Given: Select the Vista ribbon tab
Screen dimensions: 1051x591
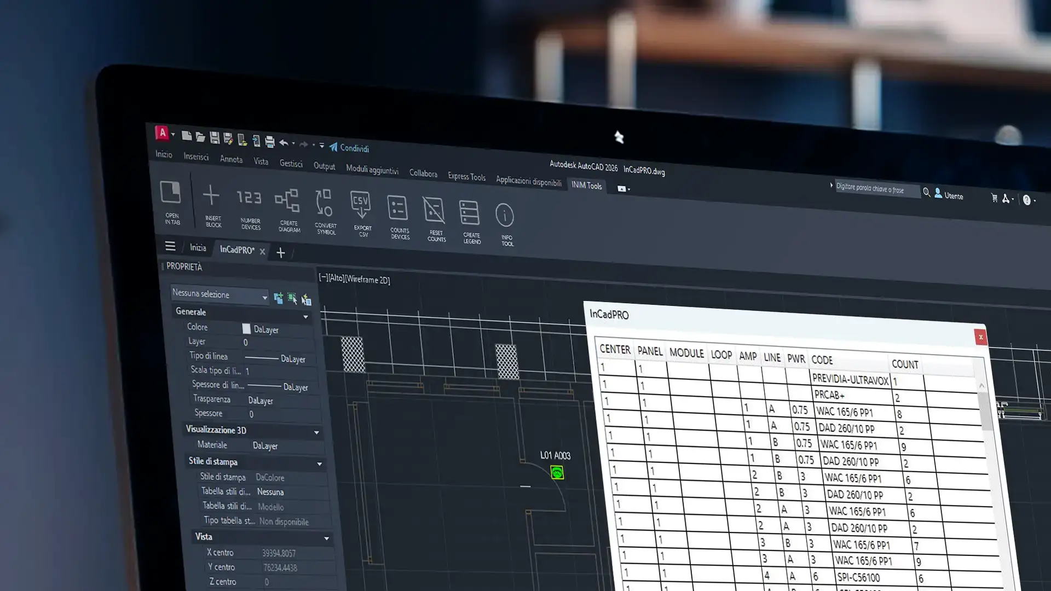Looking at the screenshot, I should point(261,161).
